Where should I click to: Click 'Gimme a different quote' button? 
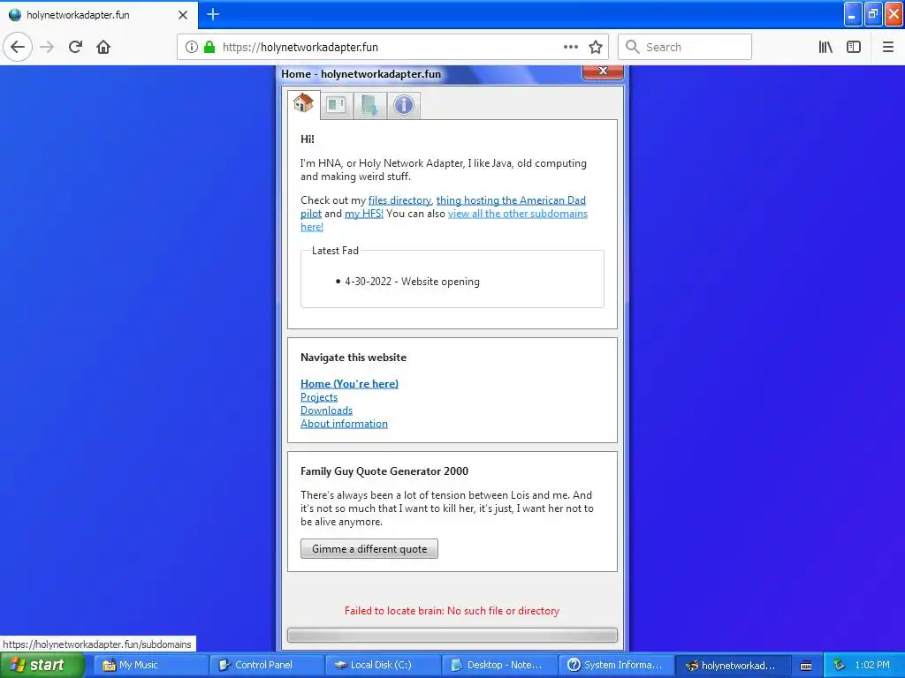(x=369, y=549)
